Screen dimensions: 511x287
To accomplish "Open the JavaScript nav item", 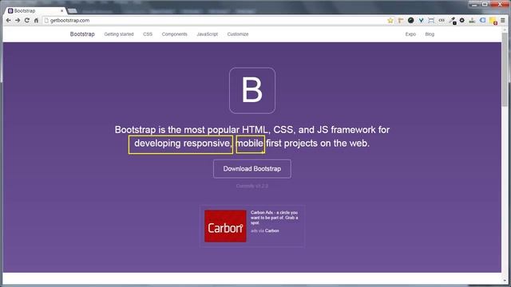I will (x=208, y=34).
